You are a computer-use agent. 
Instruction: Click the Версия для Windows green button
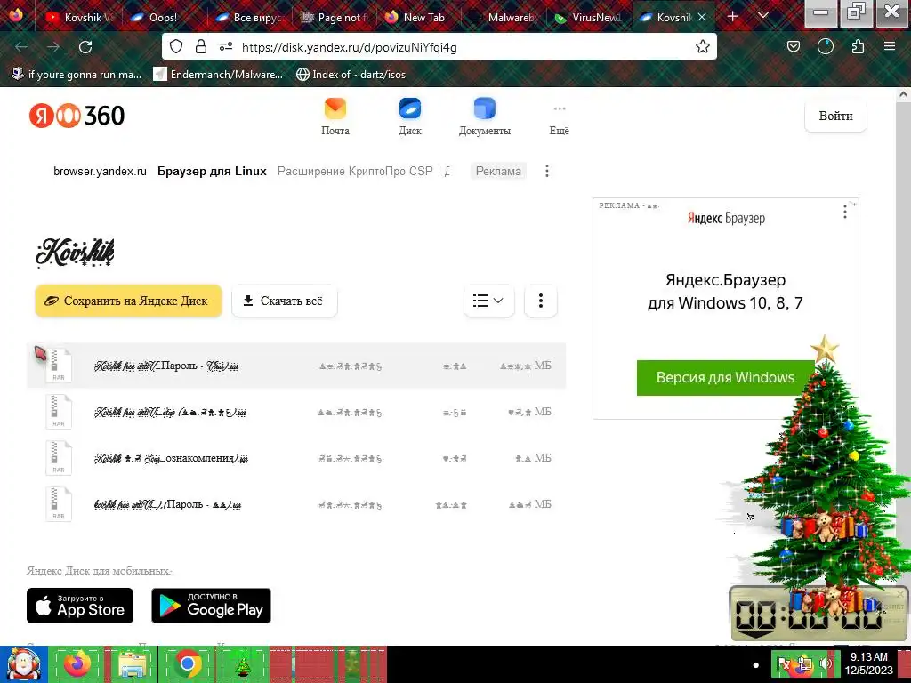(725, 377)
